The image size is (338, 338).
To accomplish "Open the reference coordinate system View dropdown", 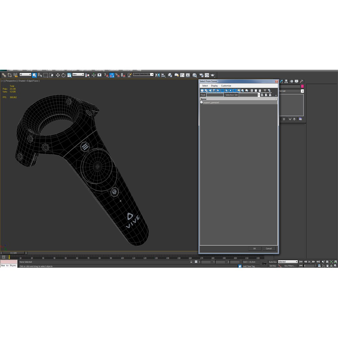I will [78, 74].
